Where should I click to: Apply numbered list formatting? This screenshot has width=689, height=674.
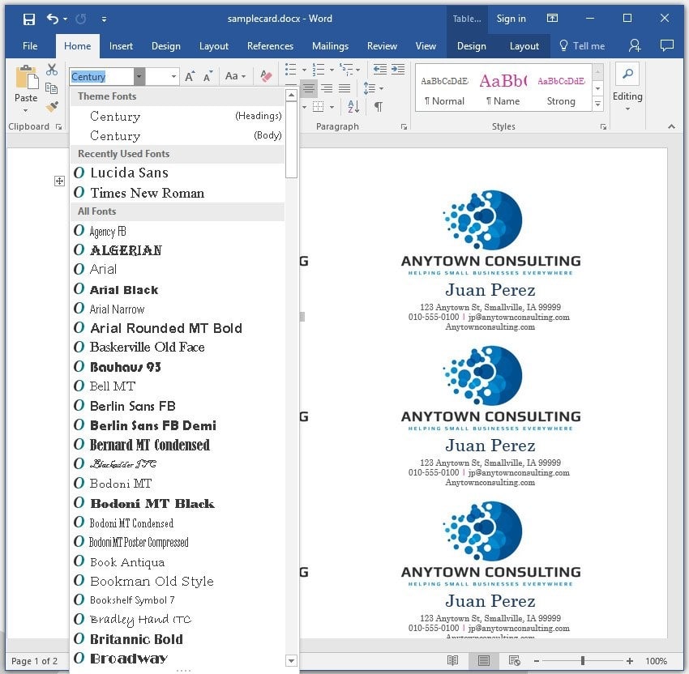point(318,70)
